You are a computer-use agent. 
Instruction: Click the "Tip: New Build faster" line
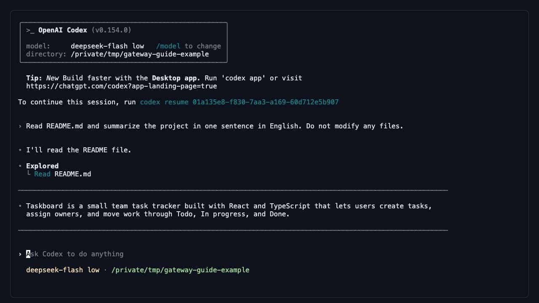[x=164, y=78]
